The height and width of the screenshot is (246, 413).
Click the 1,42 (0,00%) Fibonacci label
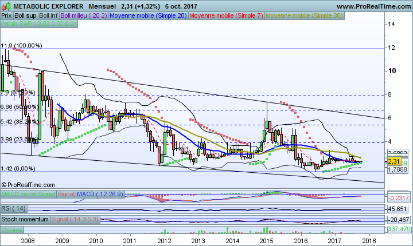click(18, 169)
